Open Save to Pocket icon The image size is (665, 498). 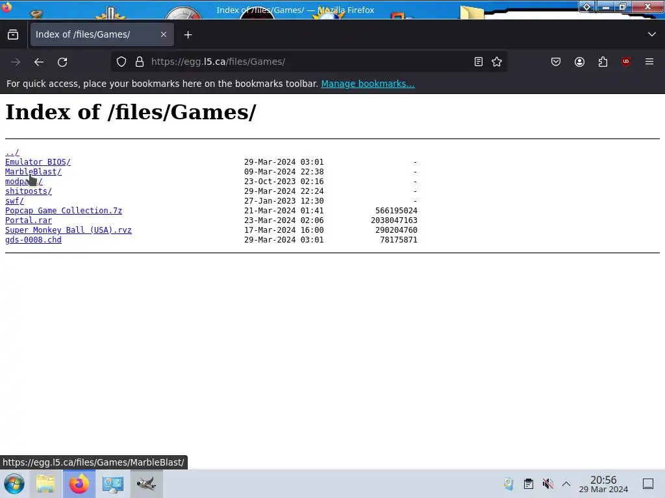click(x=556, y=62)
